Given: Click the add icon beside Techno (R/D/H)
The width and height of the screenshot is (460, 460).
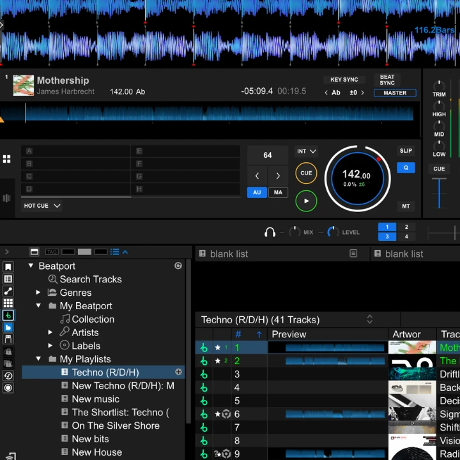Looking at the screenshot, I should pyautogui.click(x=178, y=372).
